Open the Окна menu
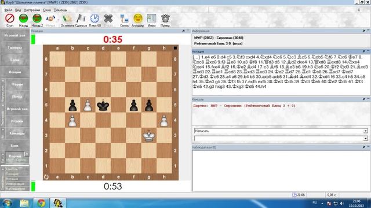The height and width of the screenshot is (208, 371). coord(47,10)
